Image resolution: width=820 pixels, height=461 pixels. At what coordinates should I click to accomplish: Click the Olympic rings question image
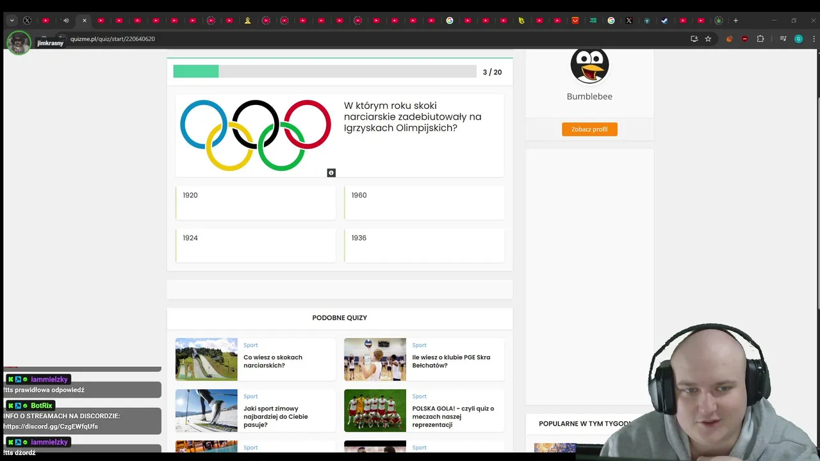[x=256, y=135]
